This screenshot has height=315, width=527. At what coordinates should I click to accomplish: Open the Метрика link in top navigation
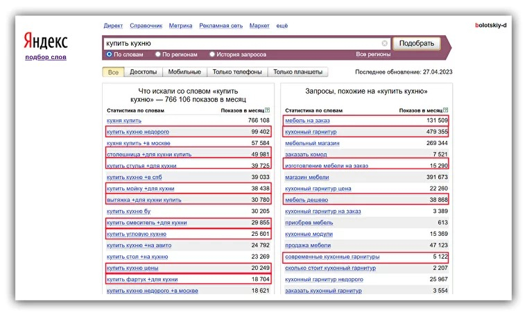pyautogui.click(x=180, y=26)
